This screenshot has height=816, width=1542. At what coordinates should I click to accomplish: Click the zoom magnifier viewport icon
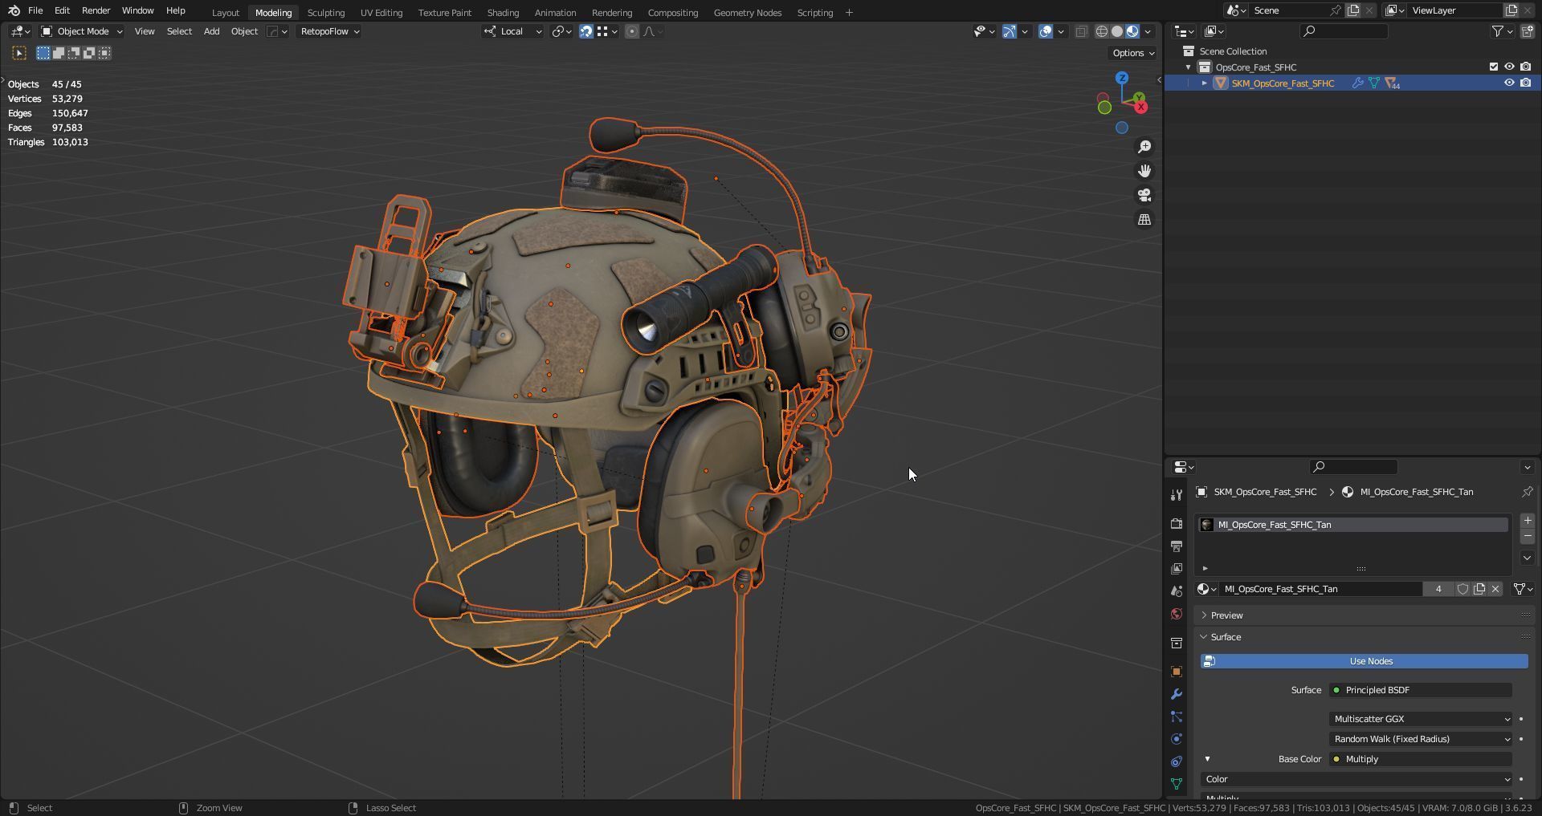(1144, 147)
